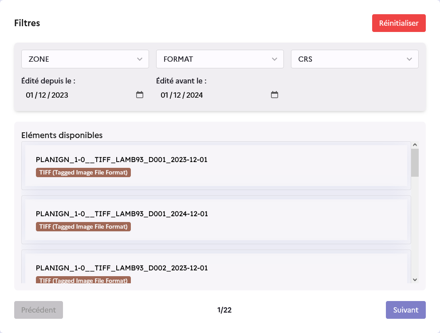Select PLANIGN D001 2023-12-01 item

click(x=122, y=160)
